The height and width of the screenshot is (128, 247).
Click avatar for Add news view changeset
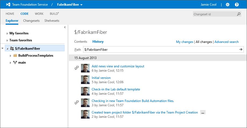pos(85,68)
